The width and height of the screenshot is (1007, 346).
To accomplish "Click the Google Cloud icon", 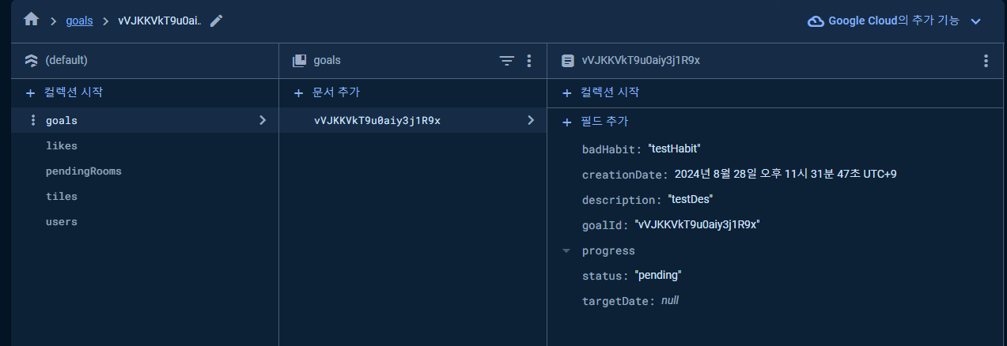I will (816, 21).
